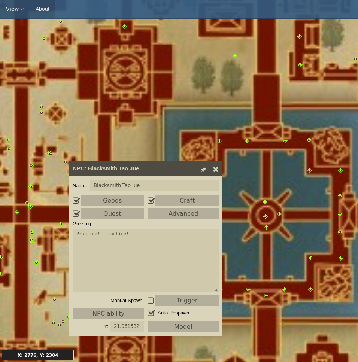
Task: Disable the Quest checkbox
Action: point(76,214)
